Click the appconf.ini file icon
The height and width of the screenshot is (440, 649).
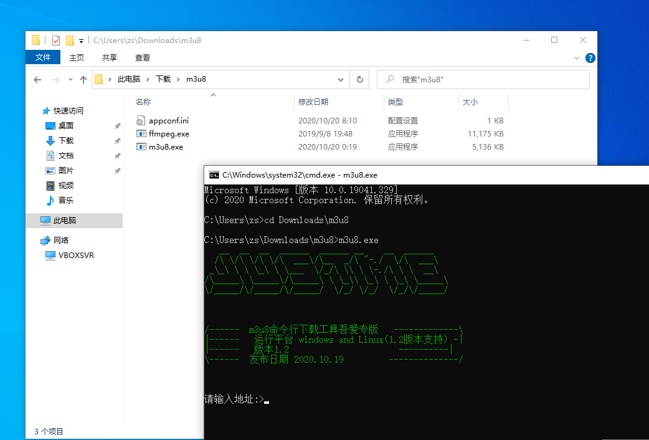141,120
